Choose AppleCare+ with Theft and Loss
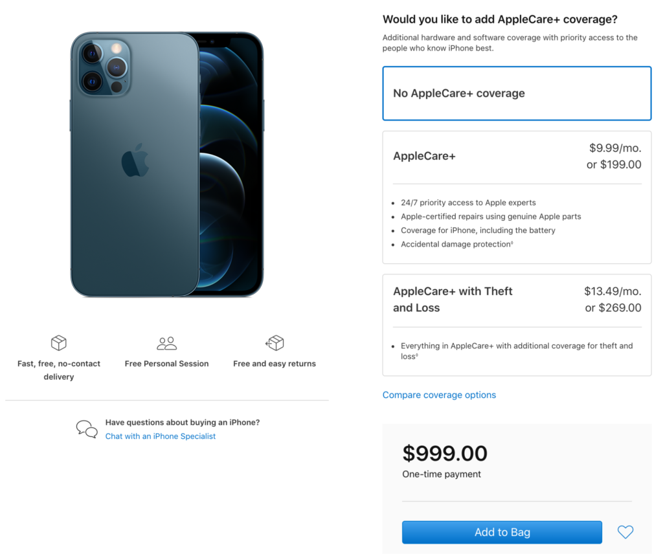The width and height of the screenshot is (663, 554). pyautogui.click(x=517, y=300)
